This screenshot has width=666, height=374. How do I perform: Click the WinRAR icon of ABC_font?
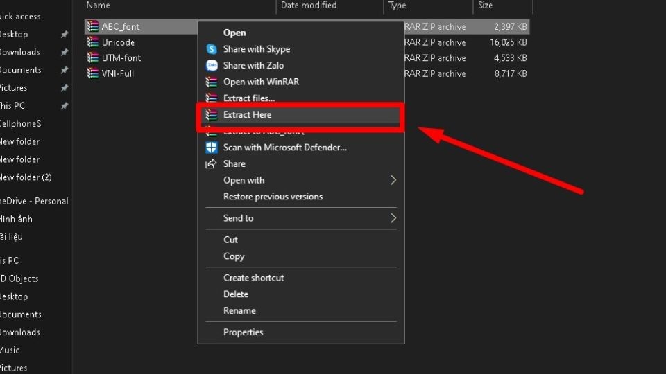[92, 26]
